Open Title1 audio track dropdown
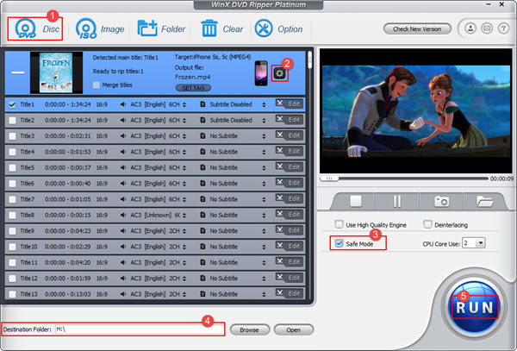The width and height of the screenshot is (517, 351). [184, 104]
